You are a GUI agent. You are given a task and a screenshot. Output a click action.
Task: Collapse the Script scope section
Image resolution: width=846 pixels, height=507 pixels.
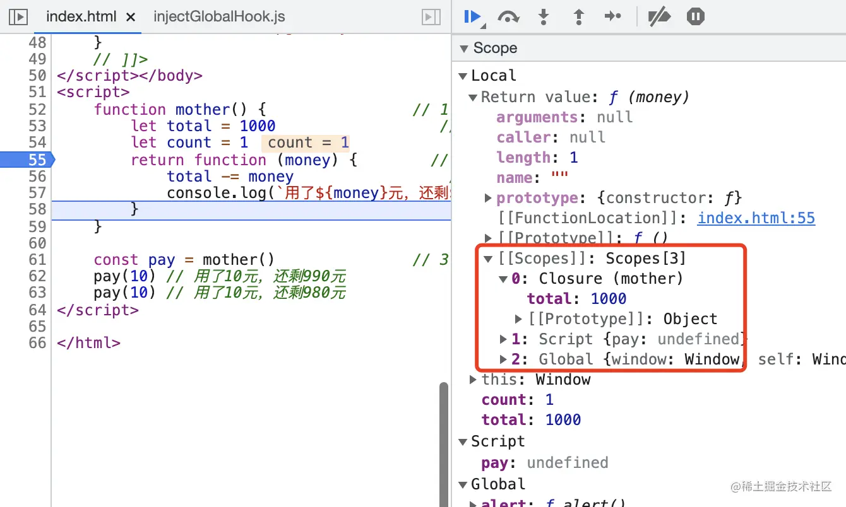(x=463, y=441)
